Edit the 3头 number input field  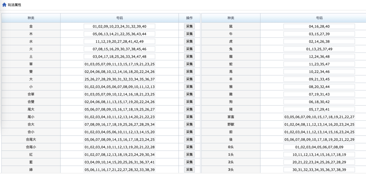coord(319,169)
